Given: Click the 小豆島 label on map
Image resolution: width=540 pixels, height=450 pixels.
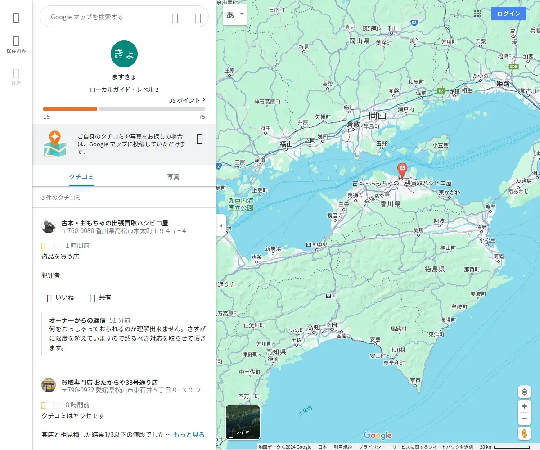Looking at the screenshot, I should (x=440, y=145).
